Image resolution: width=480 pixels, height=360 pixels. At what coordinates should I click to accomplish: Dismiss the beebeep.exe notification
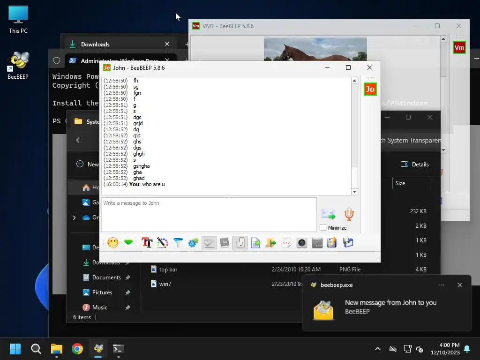(x=460, y=285)
